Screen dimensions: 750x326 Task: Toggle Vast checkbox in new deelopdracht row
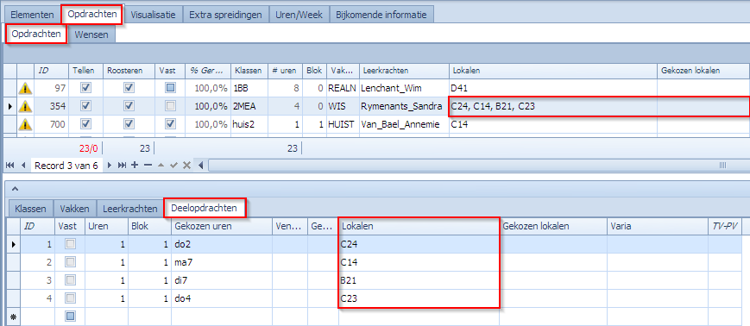(x=70, y=316)
